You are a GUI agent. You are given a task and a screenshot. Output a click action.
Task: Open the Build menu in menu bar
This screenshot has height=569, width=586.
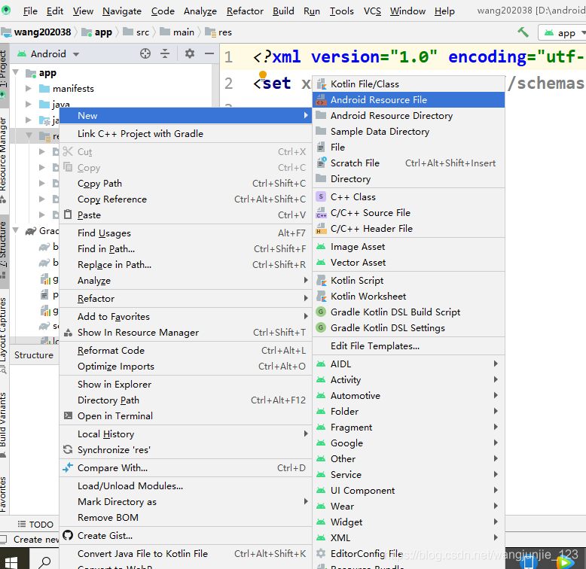[x=283, y=11]
